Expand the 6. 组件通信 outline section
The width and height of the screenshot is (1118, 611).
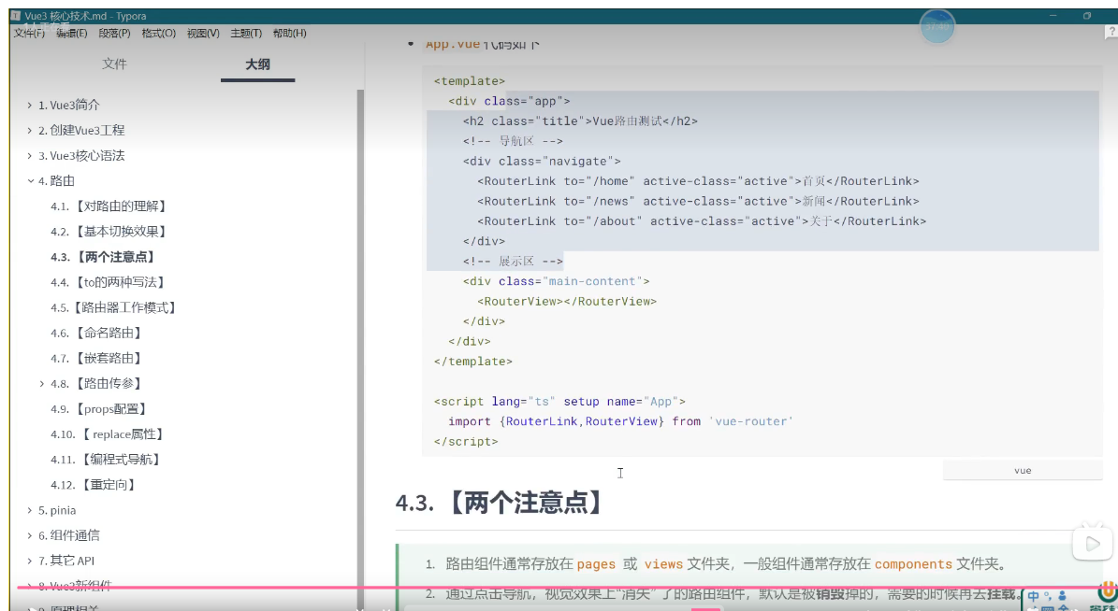click(x=30, y=535)
